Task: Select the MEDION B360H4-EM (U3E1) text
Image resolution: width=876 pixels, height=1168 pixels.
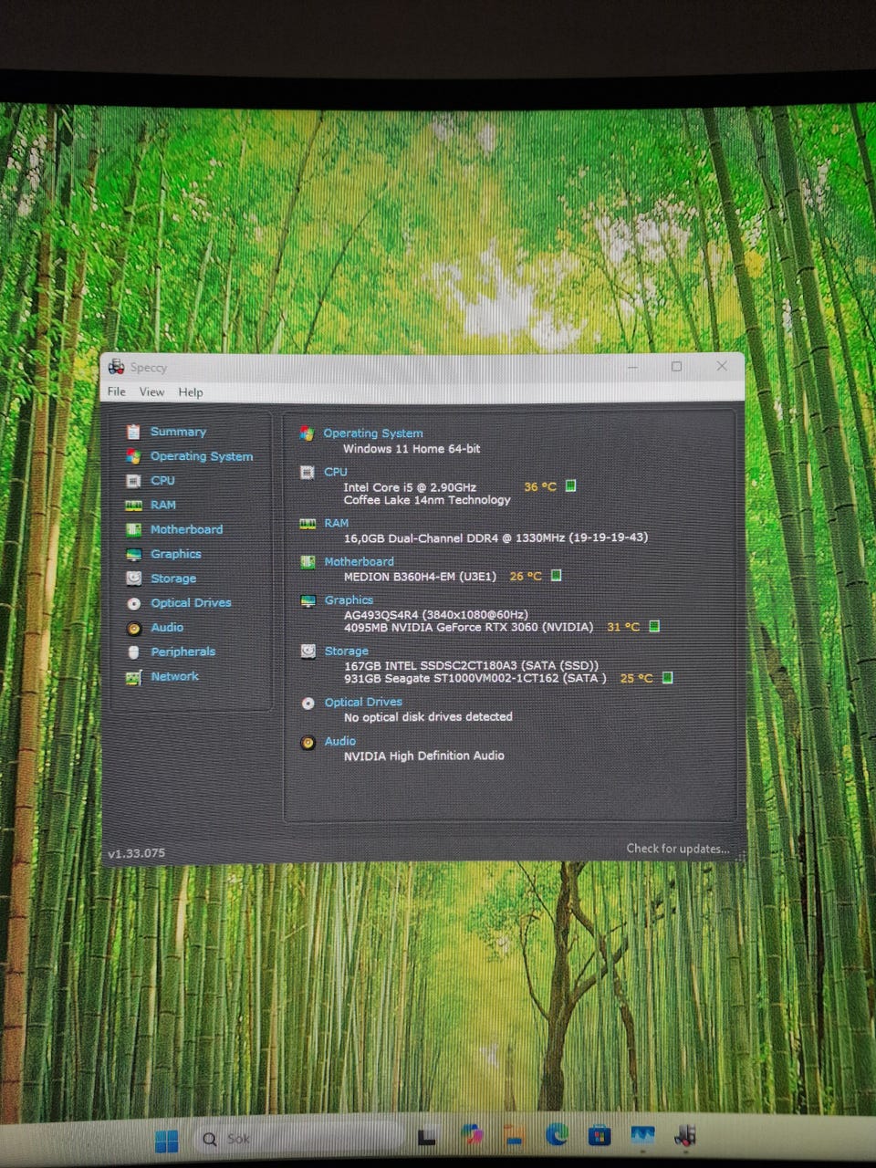Action: pos(420,576)
